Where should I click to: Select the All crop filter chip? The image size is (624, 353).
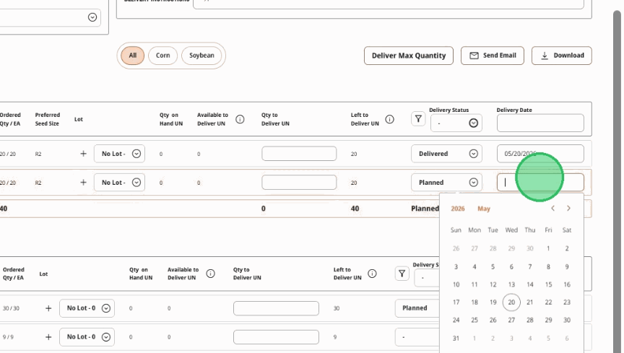point(132,56)
